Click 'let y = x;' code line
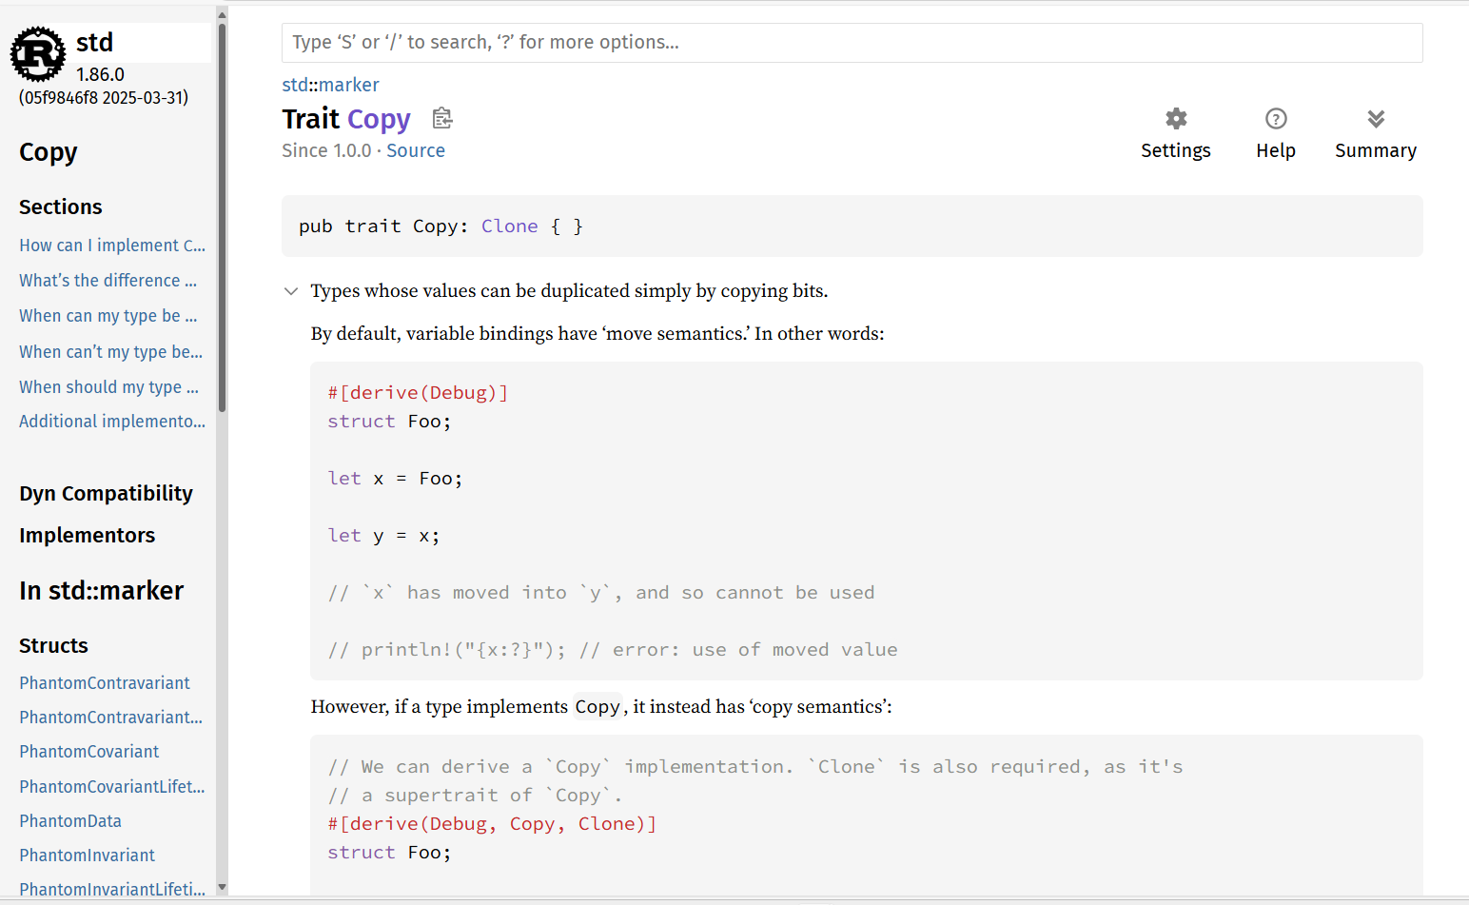The height and width of the screenshot is (905, 1469). [383, 535]
